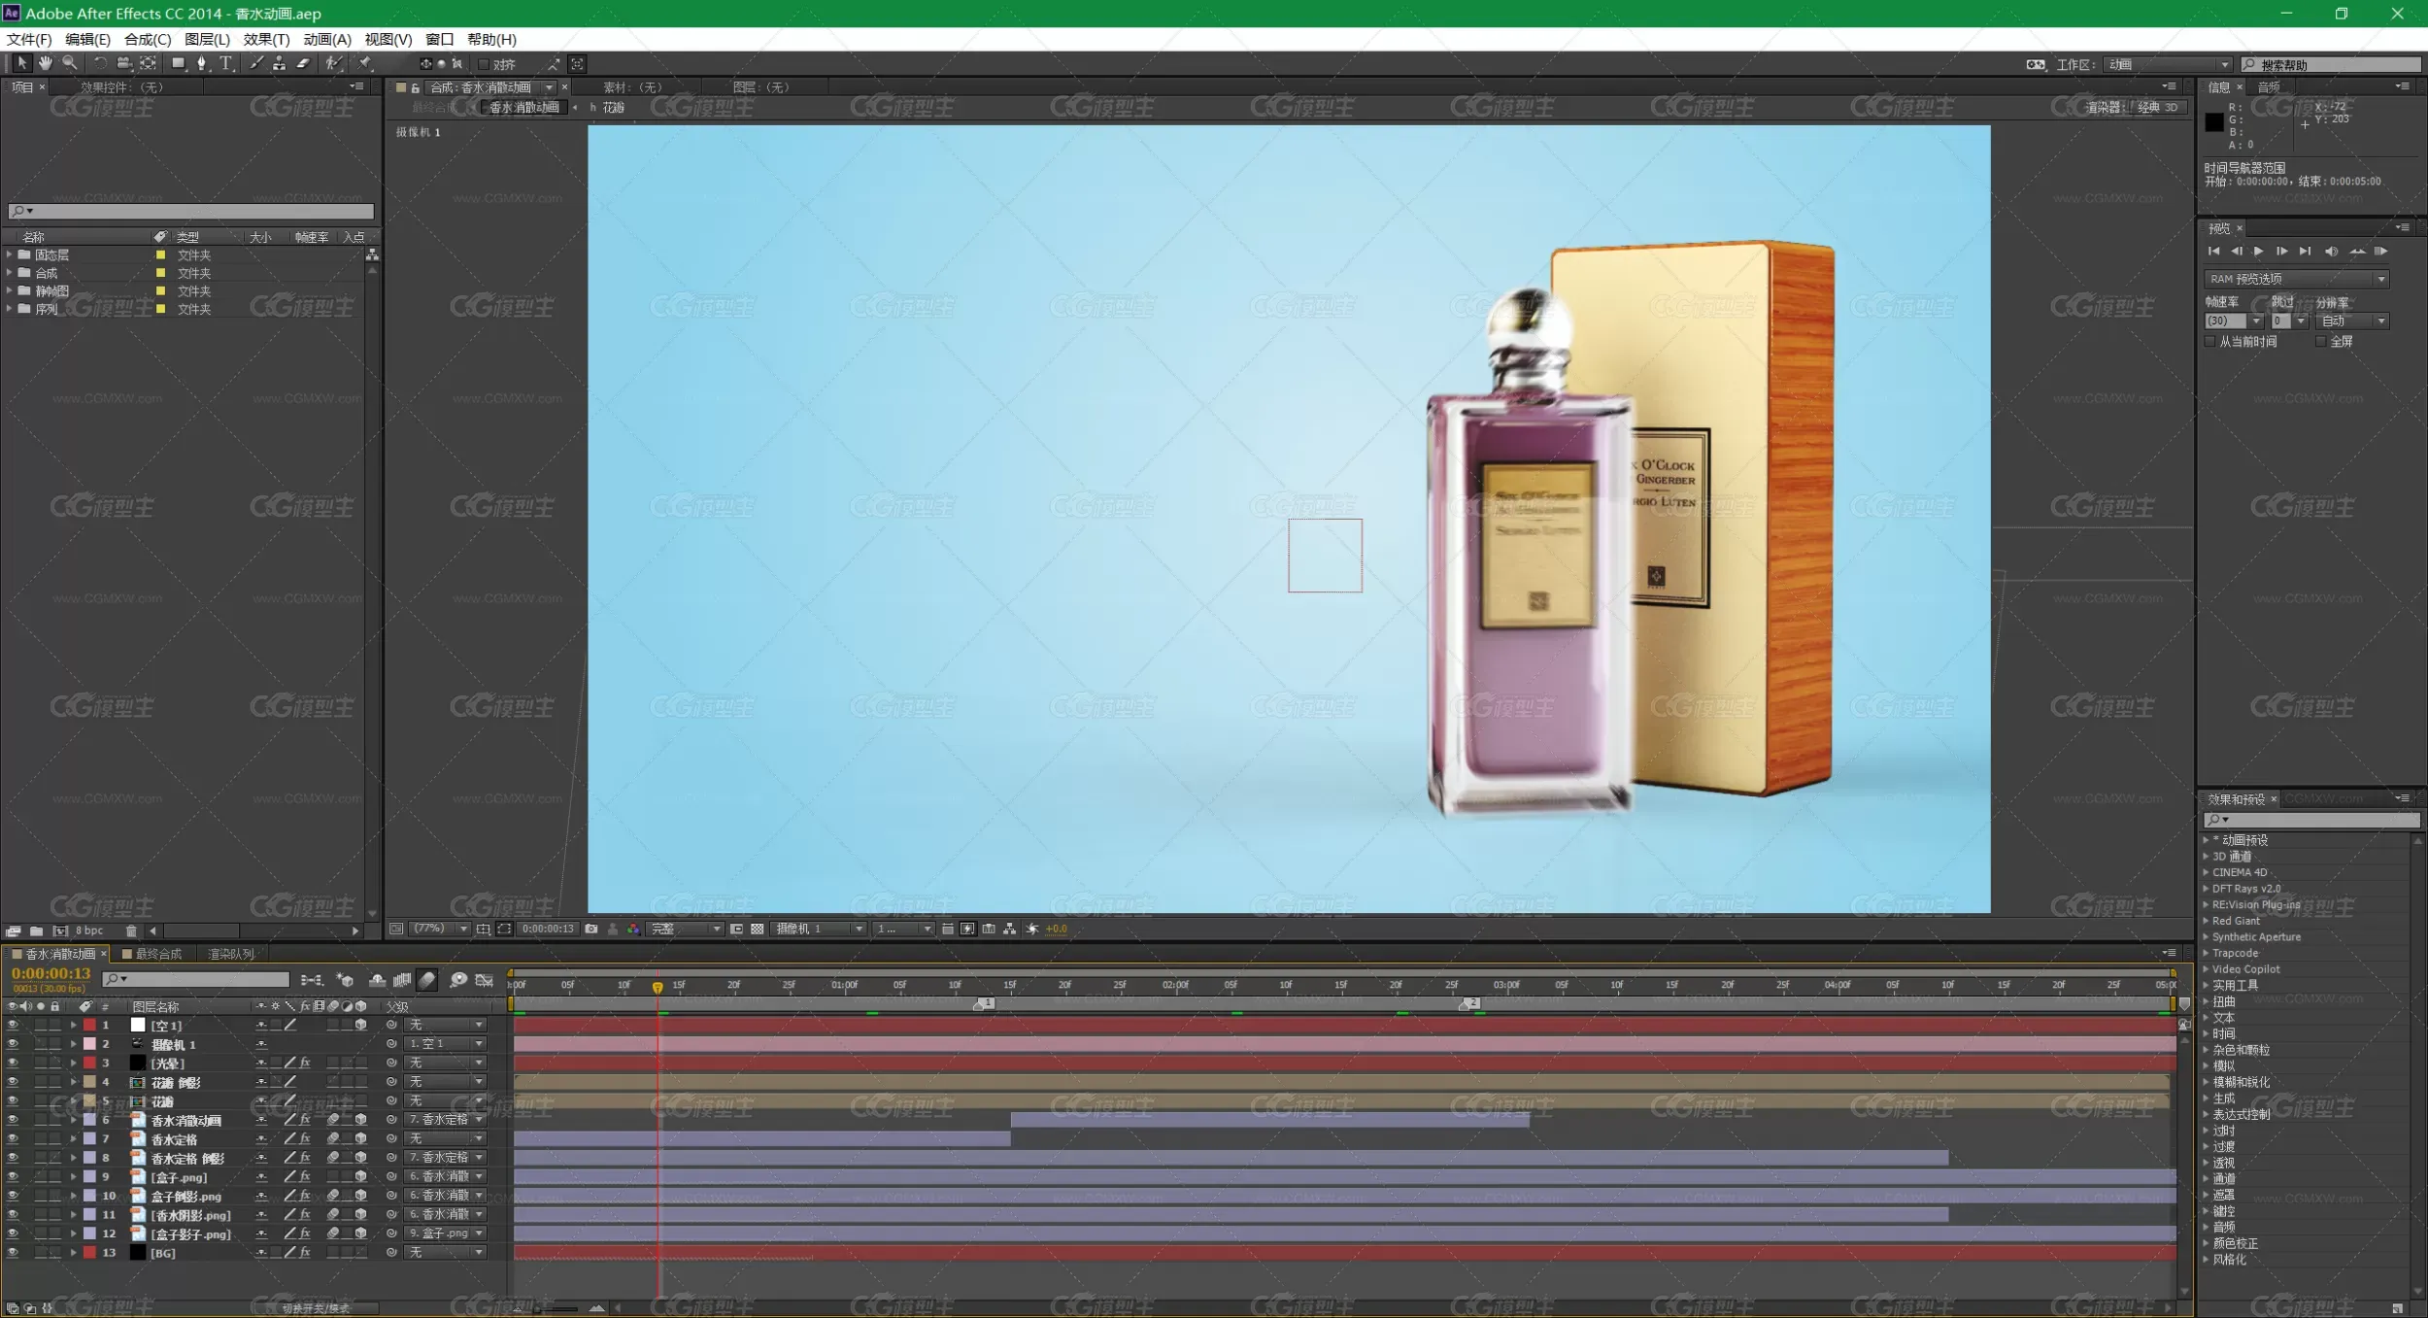
Task: Select the Roto Brush tool
Action: 333,63
